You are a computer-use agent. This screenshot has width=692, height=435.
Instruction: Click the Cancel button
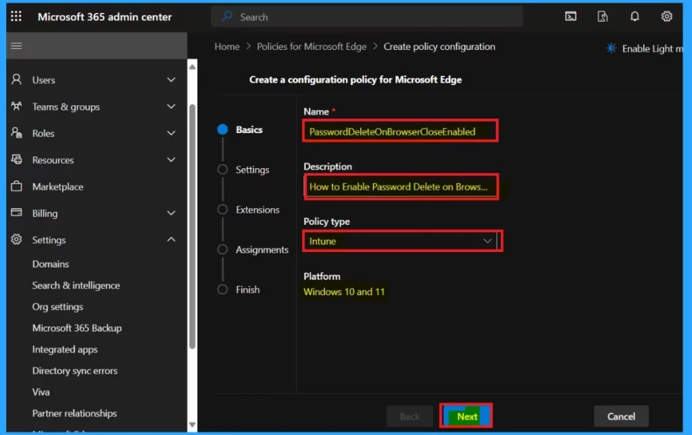(x=621, y=416)
